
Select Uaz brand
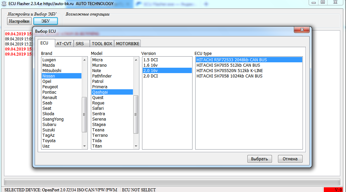[61, 146]
